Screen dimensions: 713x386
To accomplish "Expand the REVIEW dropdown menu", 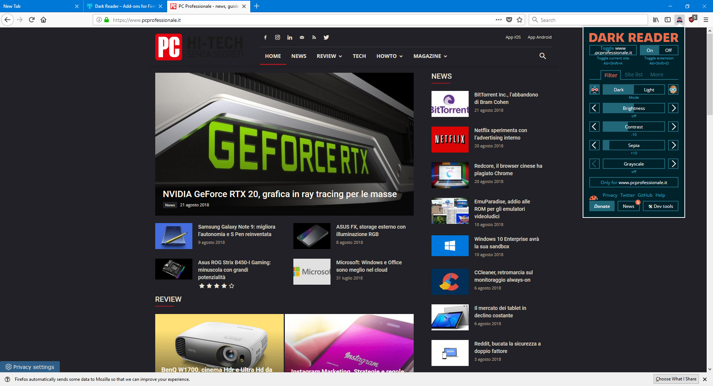I will [329, 56].
